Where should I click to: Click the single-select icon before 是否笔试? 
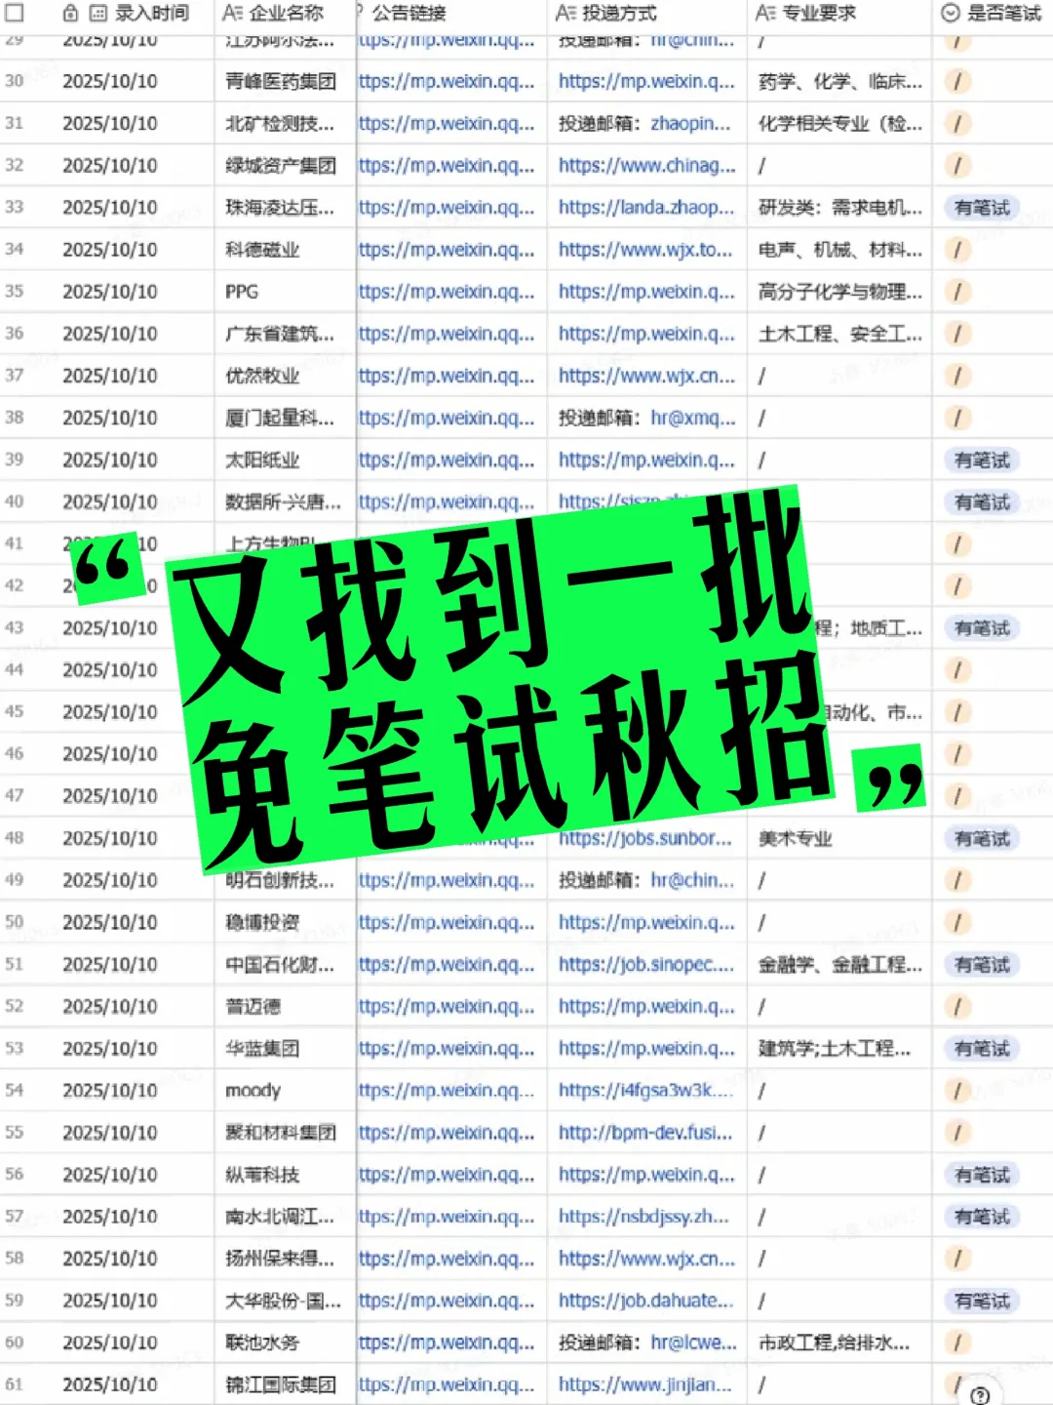tap(950, 13)
